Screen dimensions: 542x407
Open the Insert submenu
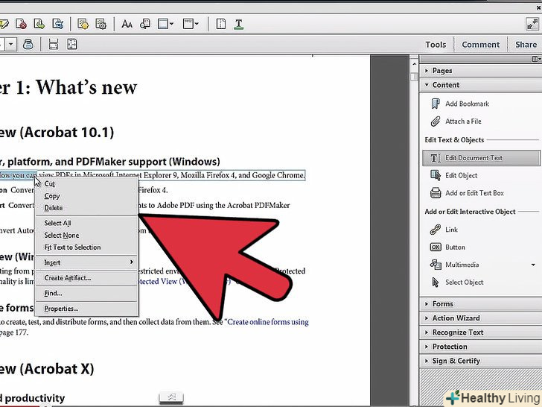click(86, 262)
